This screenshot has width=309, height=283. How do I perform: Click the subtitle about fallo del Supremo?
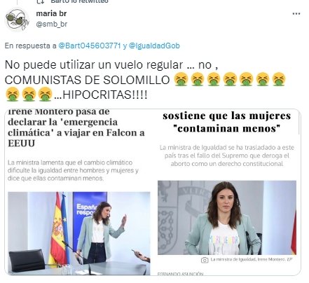click(x=227, y=156)
